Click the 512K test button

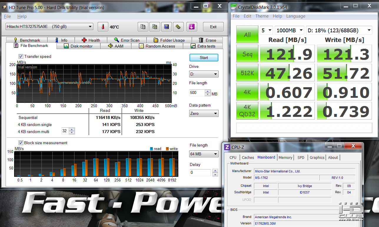[x=247, y=73]
